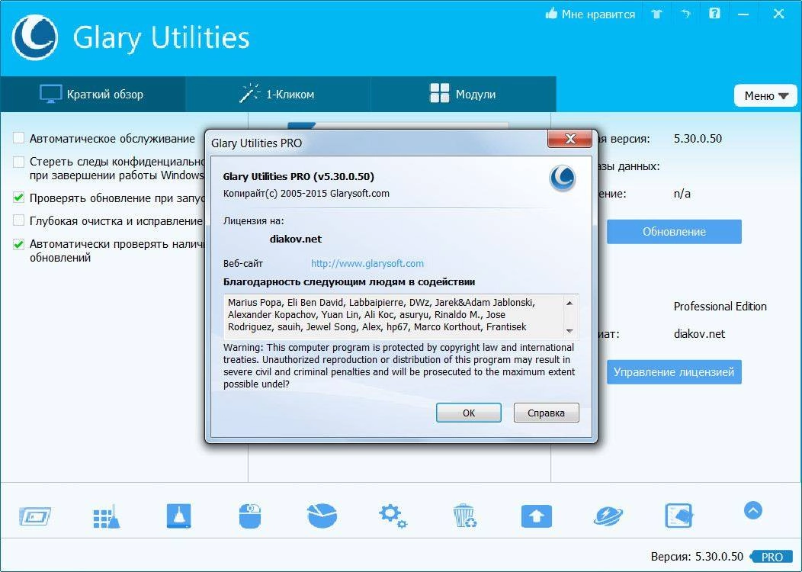802x572 pixels.
Task: Switch to 'Краткий обзор' tab
Action: coord(92,94)
